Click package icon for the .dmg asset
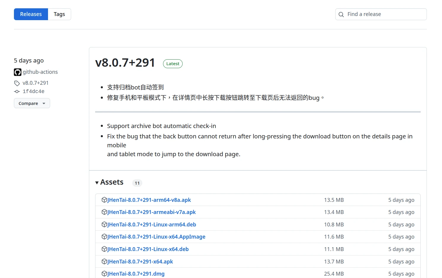442x278 pixels. tap(104, 274)
